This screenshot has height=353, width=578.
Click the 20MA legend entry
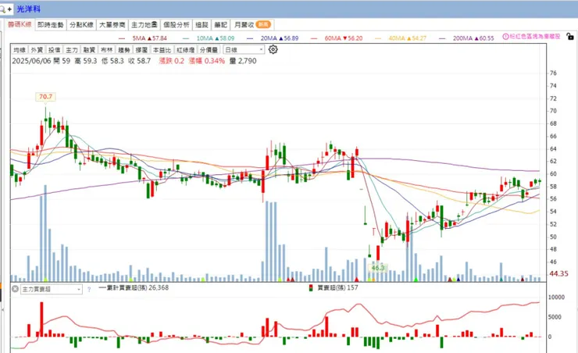point(273,38)
